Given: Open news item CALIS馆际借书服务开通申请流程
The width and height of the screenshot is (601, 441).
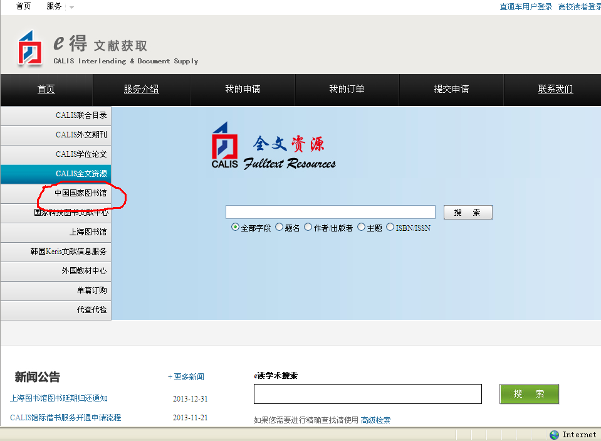Looking at the screenshot, I should (66, 418).
